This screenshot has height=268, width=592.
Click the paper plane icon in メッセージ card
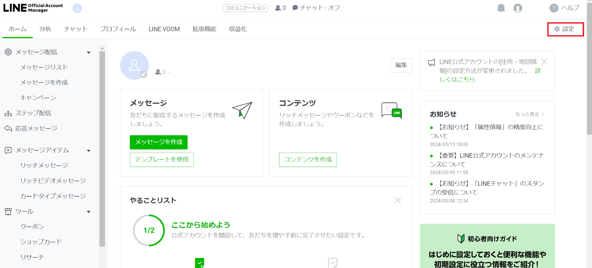point(242,110)
